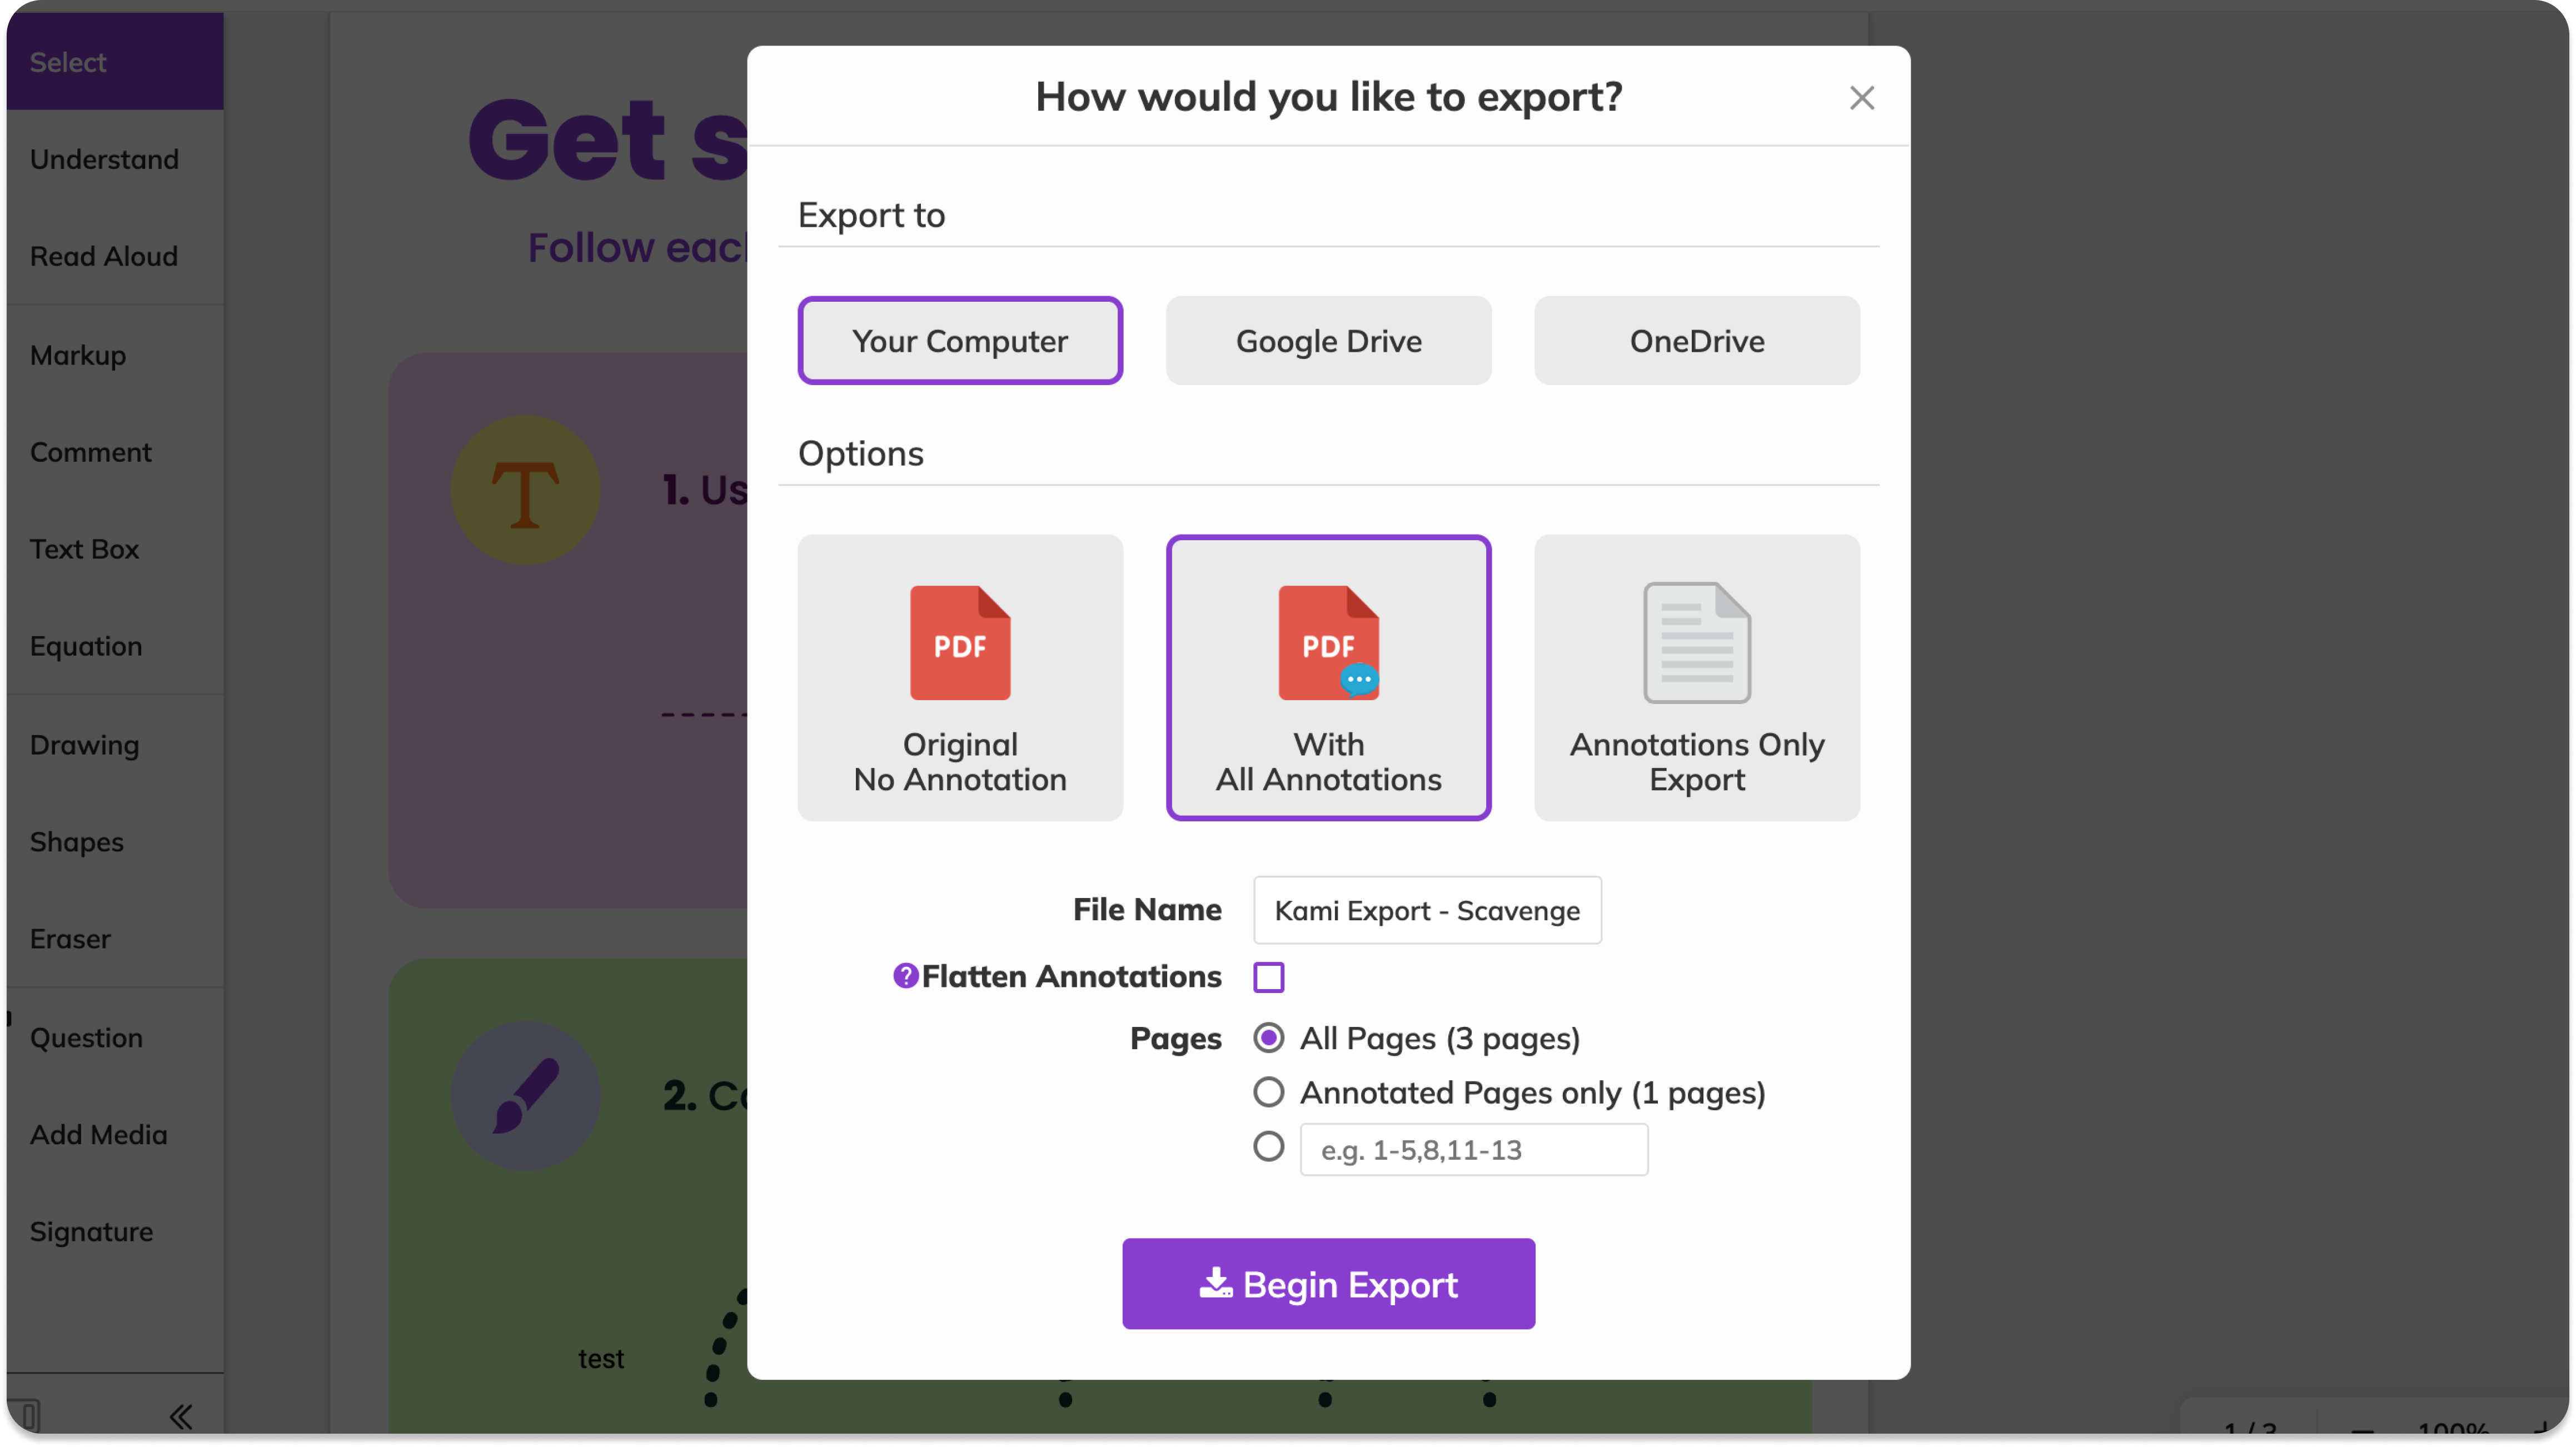
Task: Choose OneDrive as export destination
Action: click(1697, 341)
